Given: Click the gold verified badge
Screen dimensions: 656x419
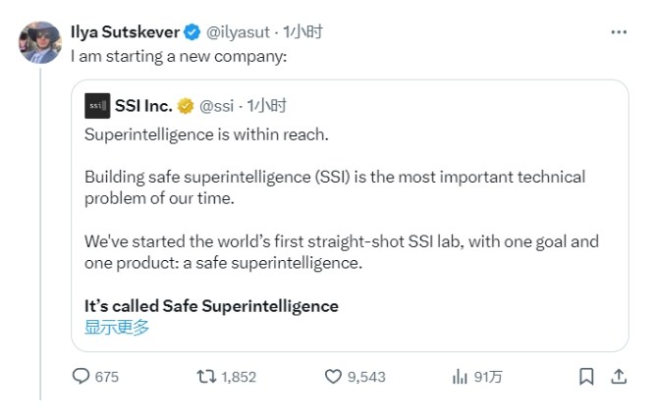Looking at the screenshot, I should pos(186,105).
